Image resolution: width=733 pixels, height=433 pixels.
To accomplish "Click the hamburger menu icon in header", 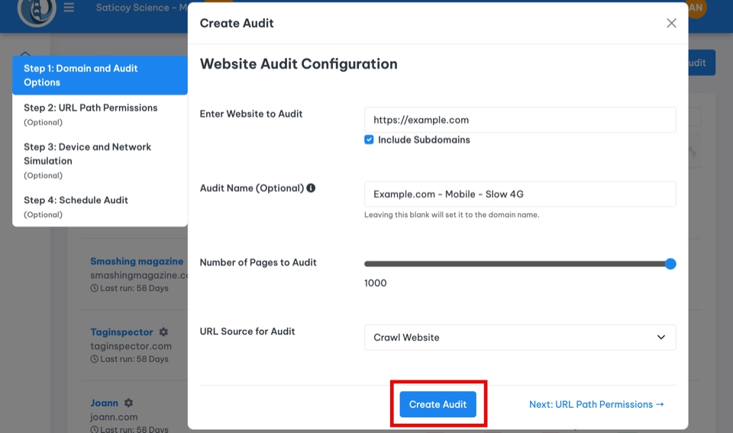I will tap(69, 8).
